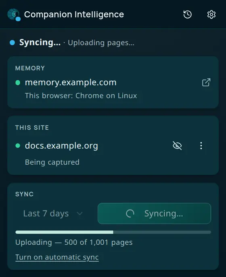Click docs.example.org site name
This screenshot has width=226, height=277.
tap(61, 146)
